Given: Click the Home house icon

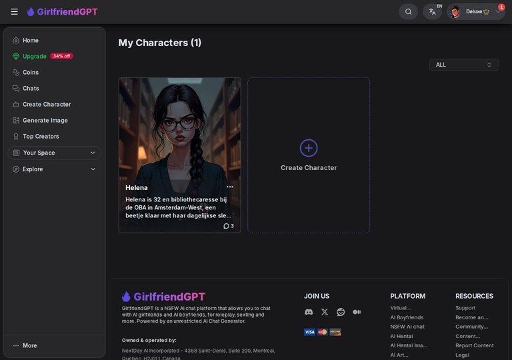Looking at the screenshot, I should (x=16, y=41).
